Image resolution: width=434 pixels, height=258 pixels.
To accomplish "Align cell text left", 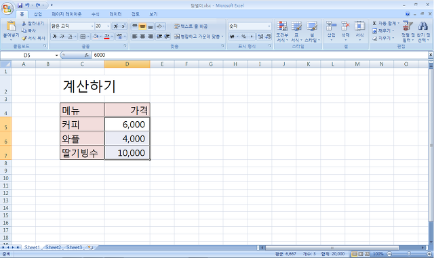I will click(134, 37).
